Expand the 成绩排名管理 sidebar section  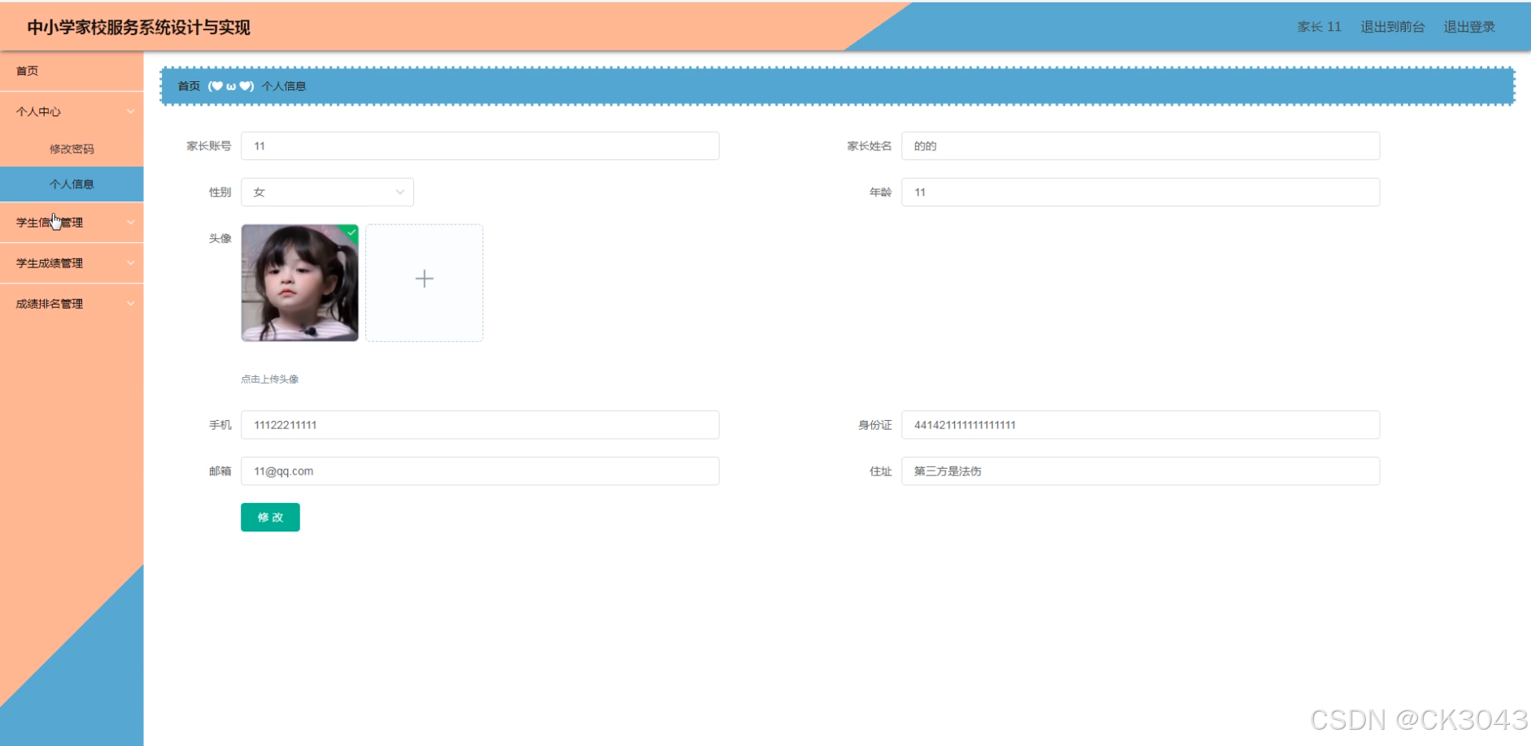[x=72, y=303]
